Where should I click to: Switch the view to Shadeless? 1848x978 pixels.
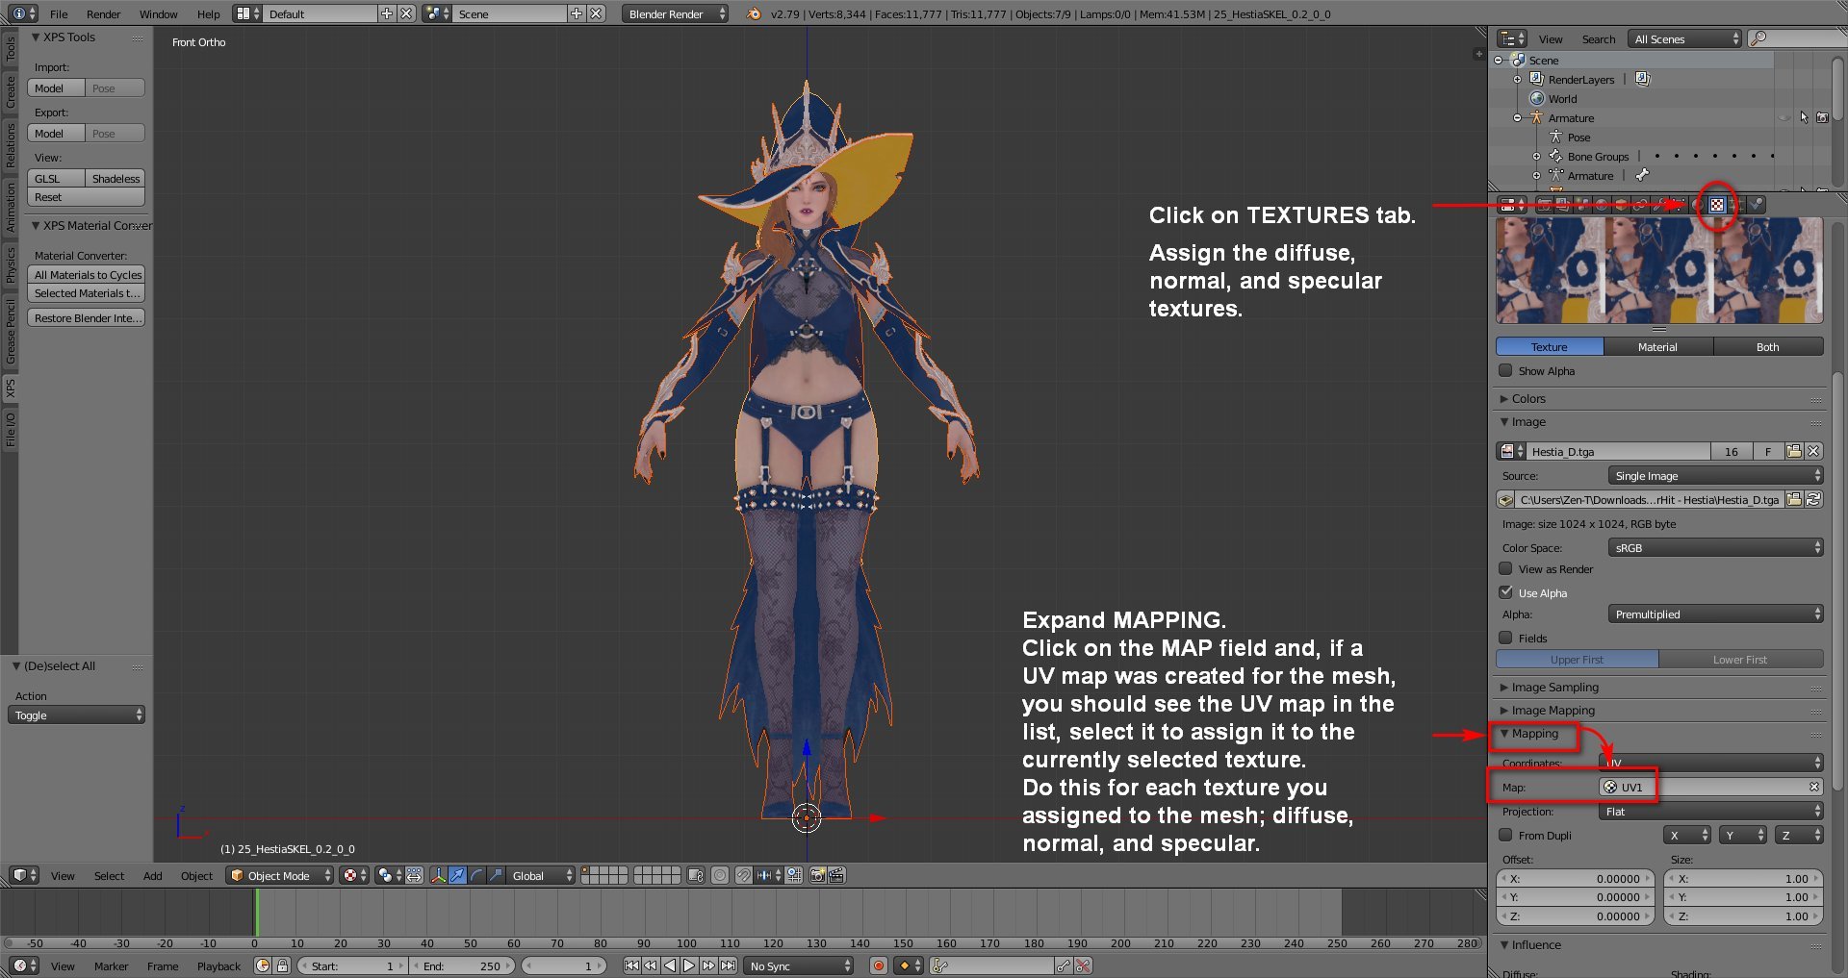tap(115, 178)
